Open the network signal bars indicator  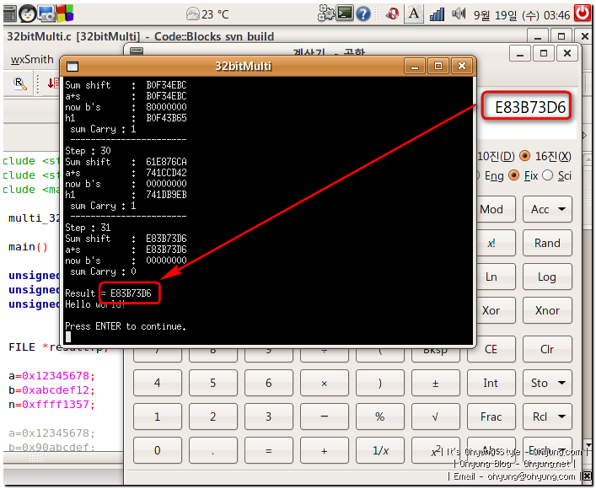coord(437,15)
